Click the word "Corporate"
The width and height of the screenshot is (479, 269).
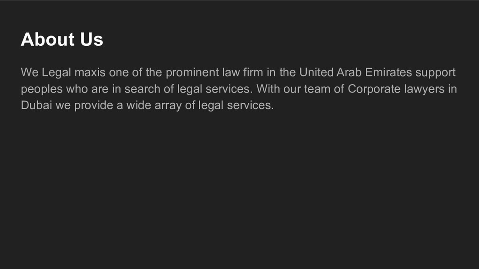tap(374, 89)
